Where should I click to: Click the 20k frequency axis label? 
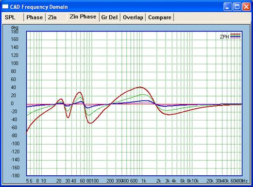tap(210, 181)
